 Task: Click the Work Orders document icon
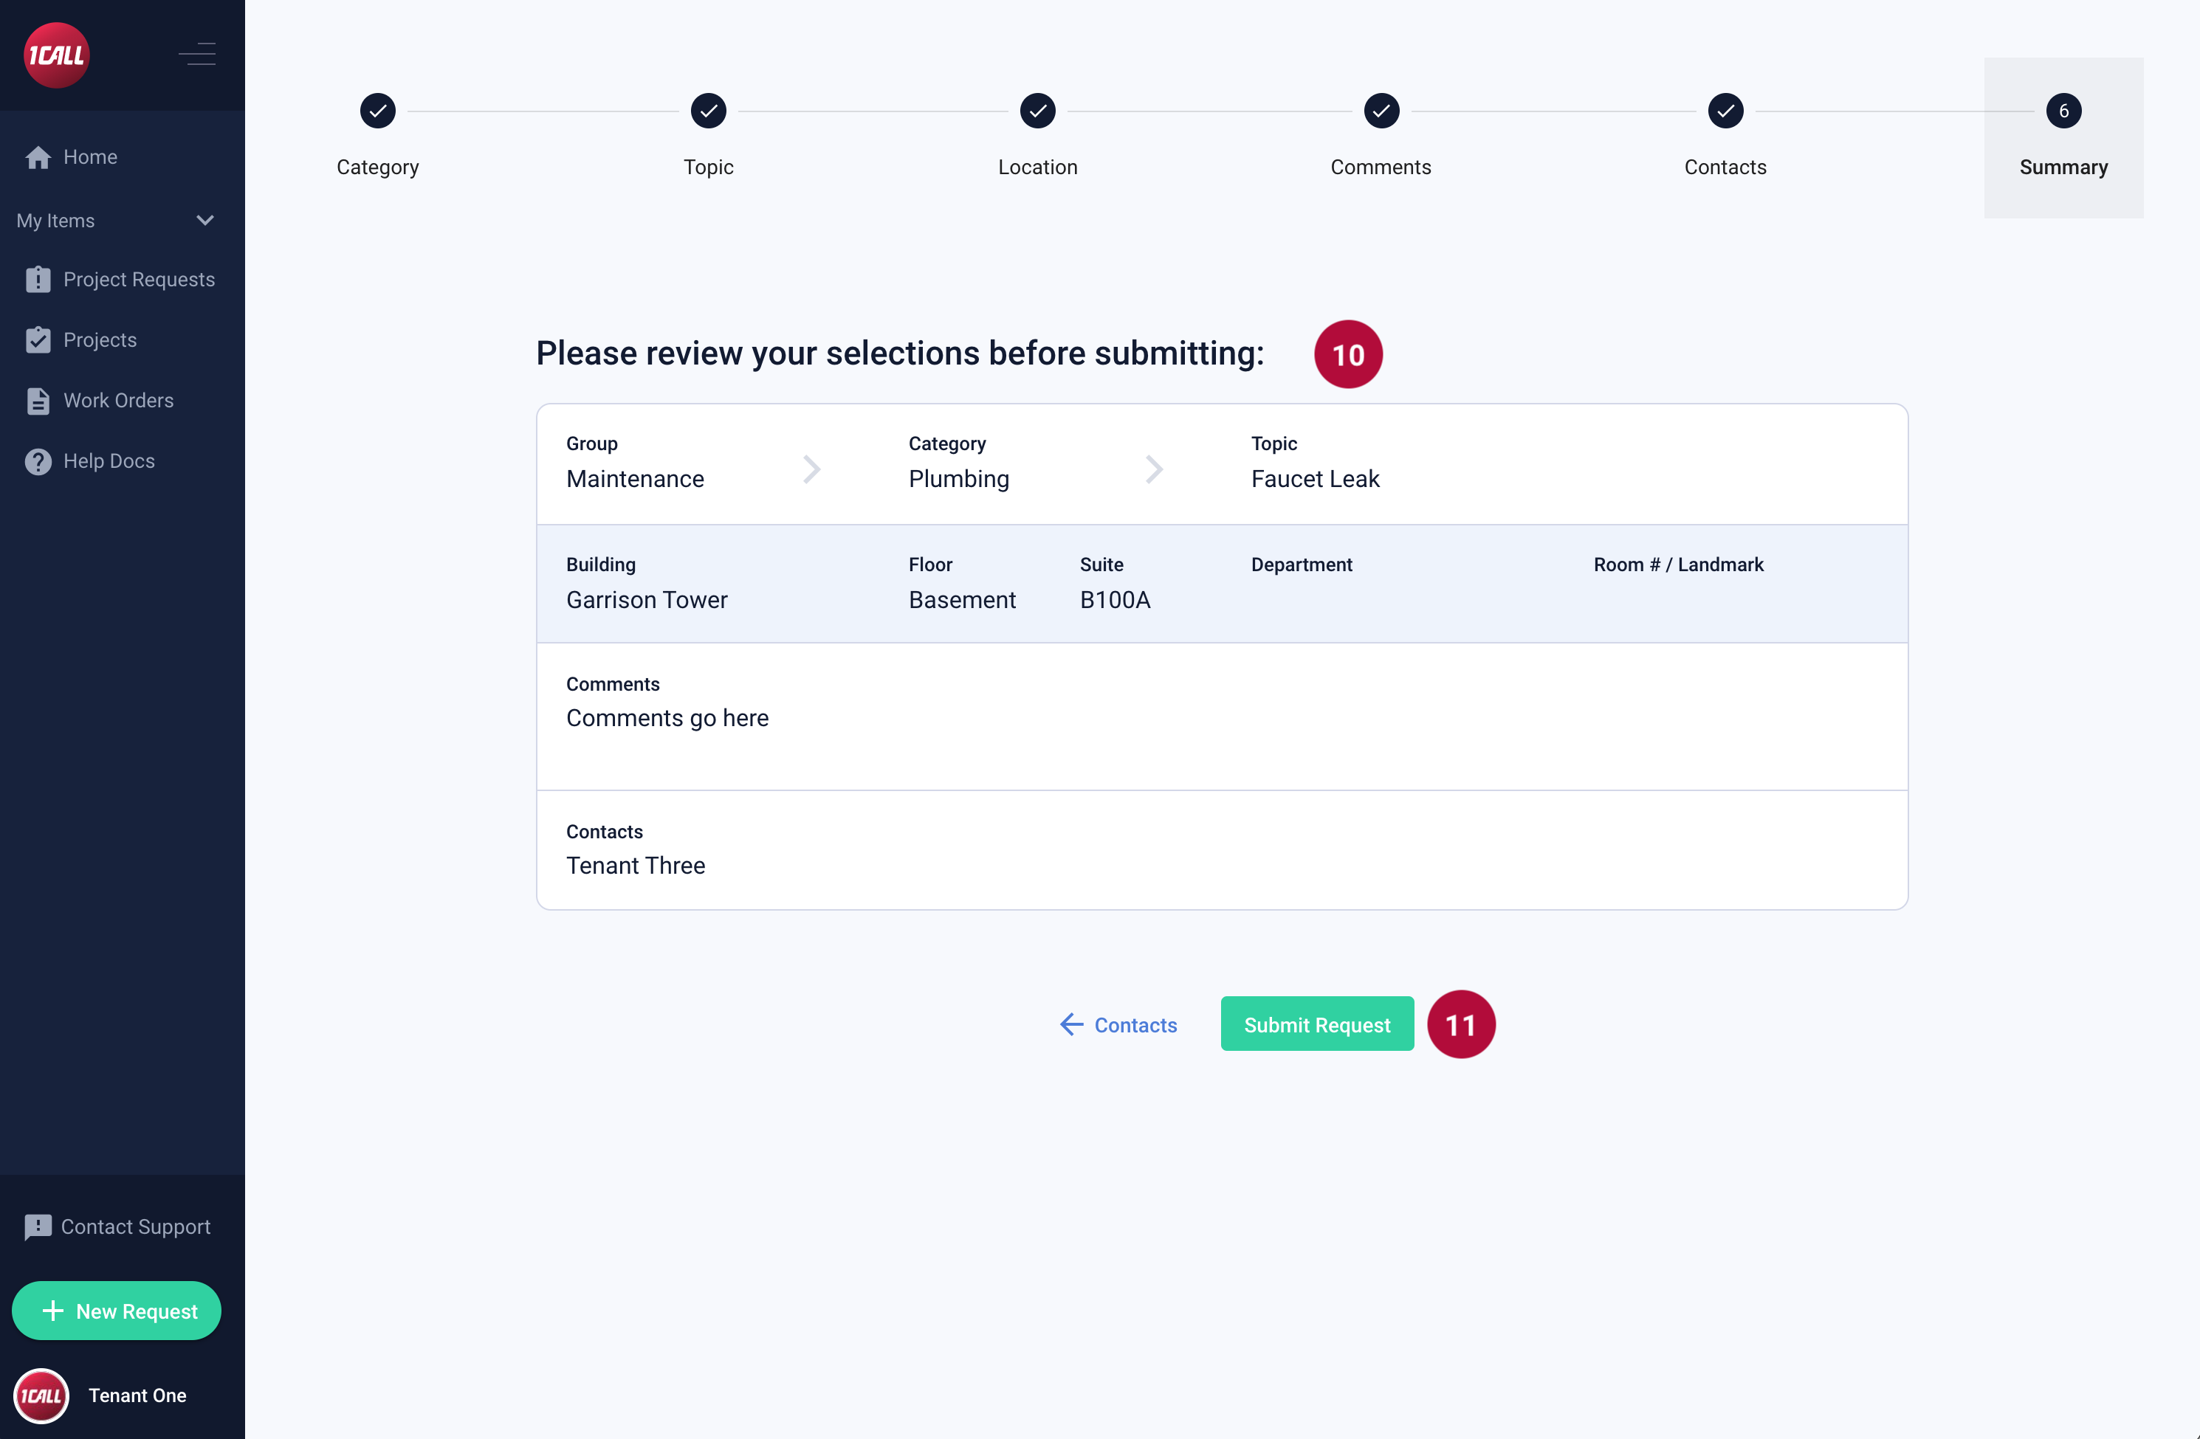click(x=38, y=400)
